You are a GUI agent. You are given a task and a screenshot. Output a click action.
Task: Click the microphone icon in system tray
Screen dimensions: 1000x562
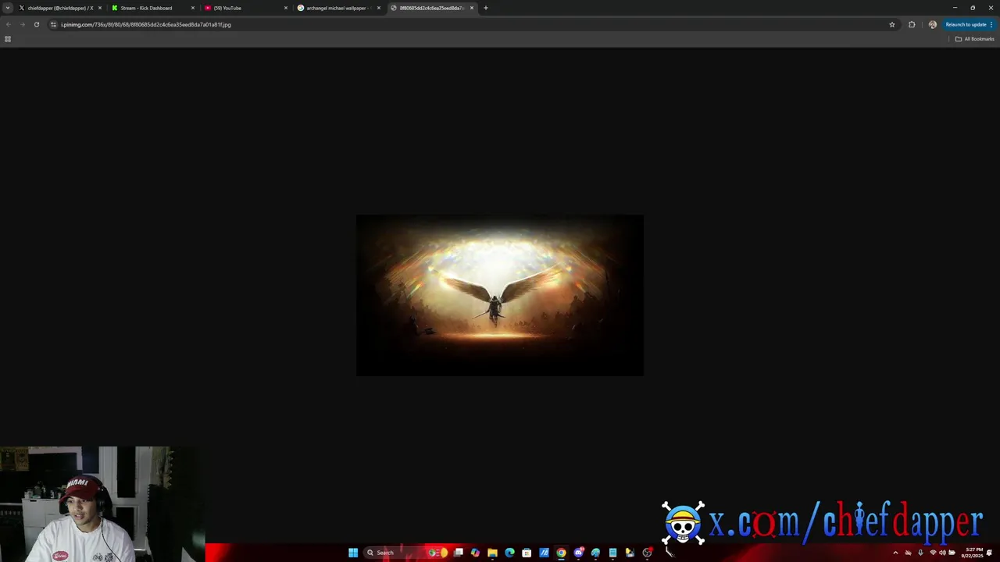pos(920,553)
